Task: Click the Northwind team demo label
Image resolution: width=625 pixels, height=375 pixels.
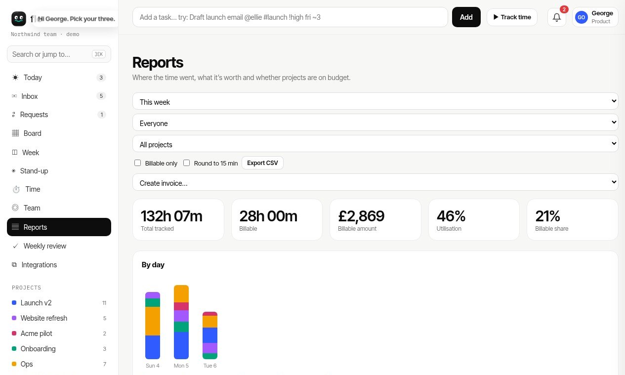Action: pos(45,35)
